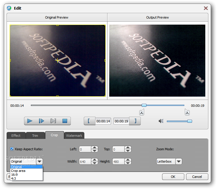
Task: Set trim start with left bracket button
Action: pos(89,121)
